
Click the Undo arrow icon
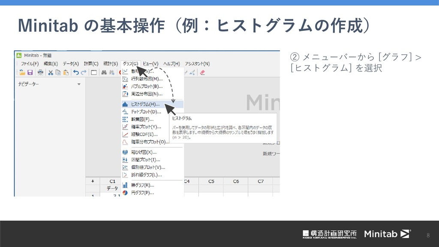click(x=76, y=72)
